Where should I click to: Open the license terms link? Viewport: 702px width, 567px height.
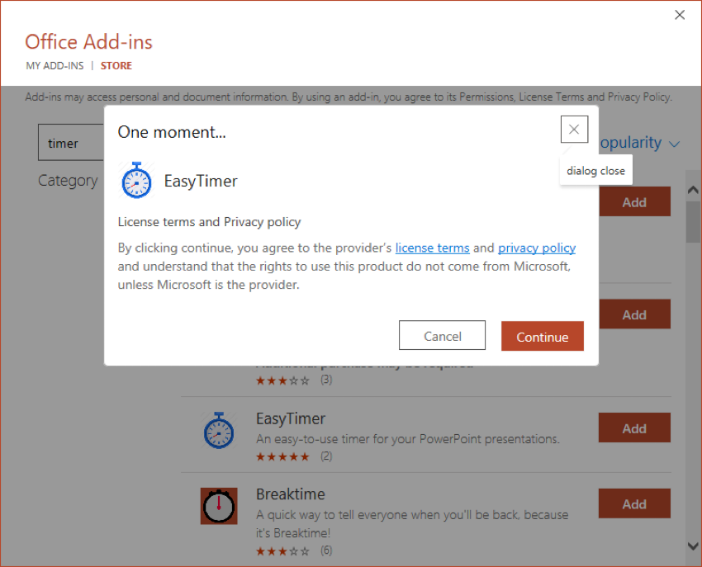432,248
